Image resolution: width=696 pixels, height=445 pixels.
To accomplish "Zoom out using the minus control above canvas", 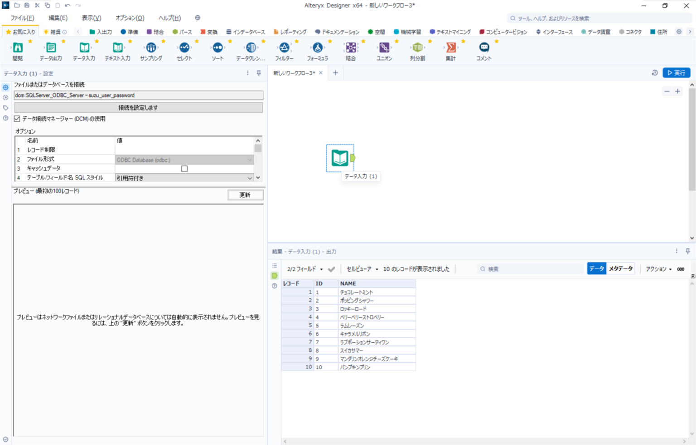I will (667, 91).
